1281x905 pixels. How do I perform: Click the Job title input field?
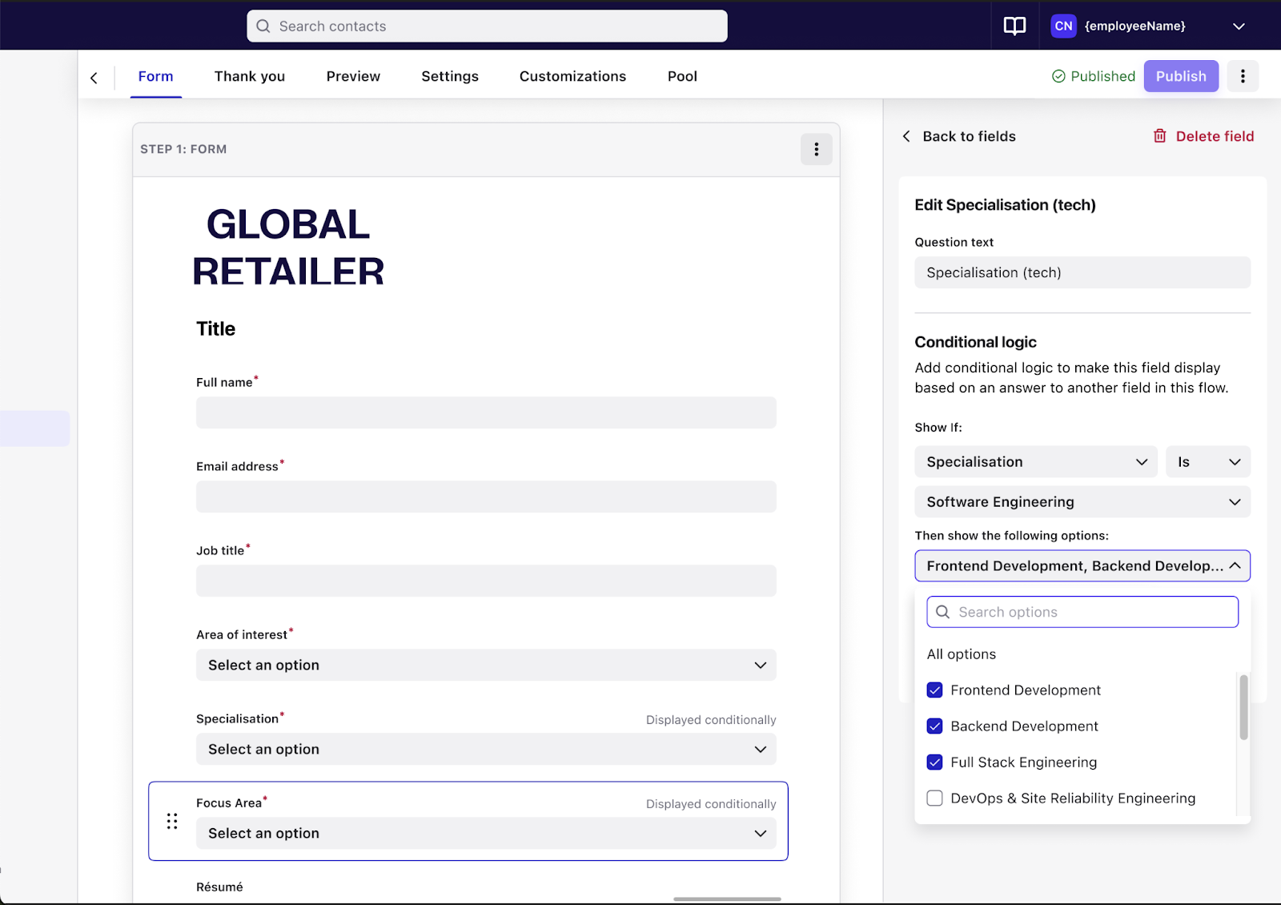[x=486, y=581]
